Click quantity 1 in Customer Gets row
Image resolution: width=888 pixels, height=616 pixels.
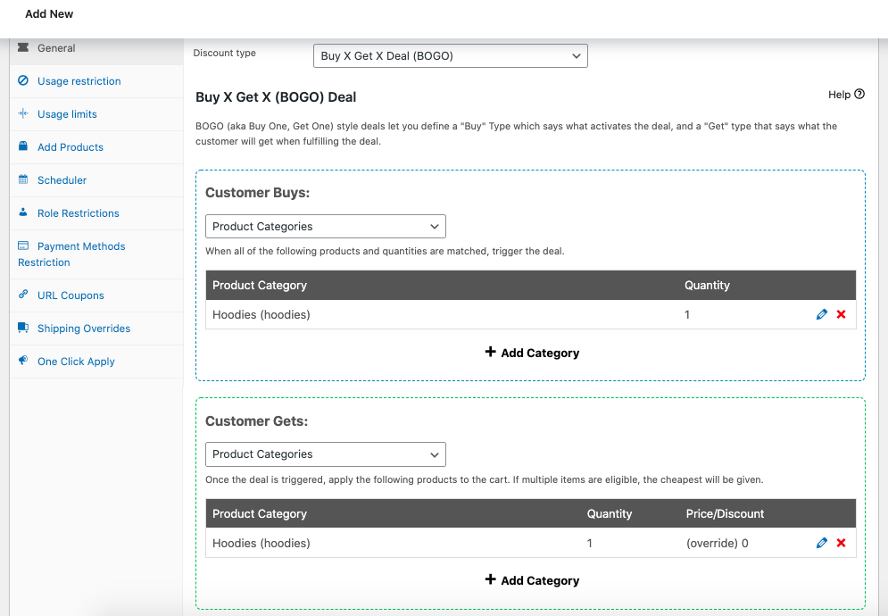(x=590, y=543)
